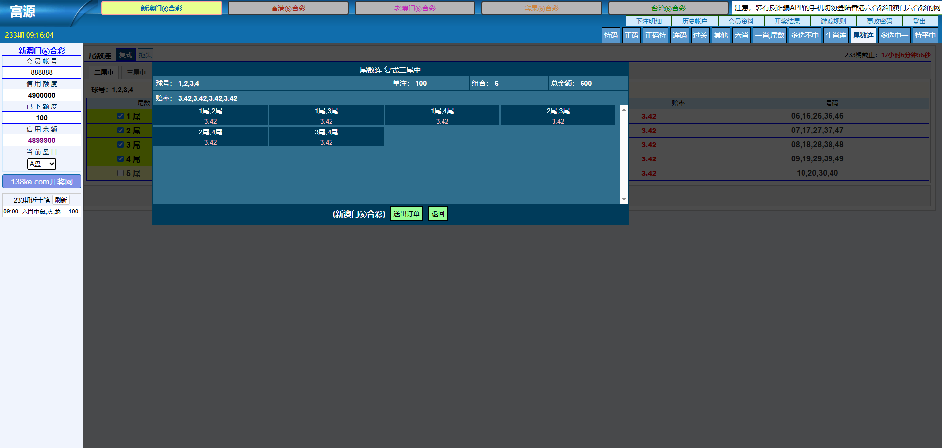Click the 返回 button in the dialog
The width and height of the screenshot is (942, 448).
coord(438,214)
